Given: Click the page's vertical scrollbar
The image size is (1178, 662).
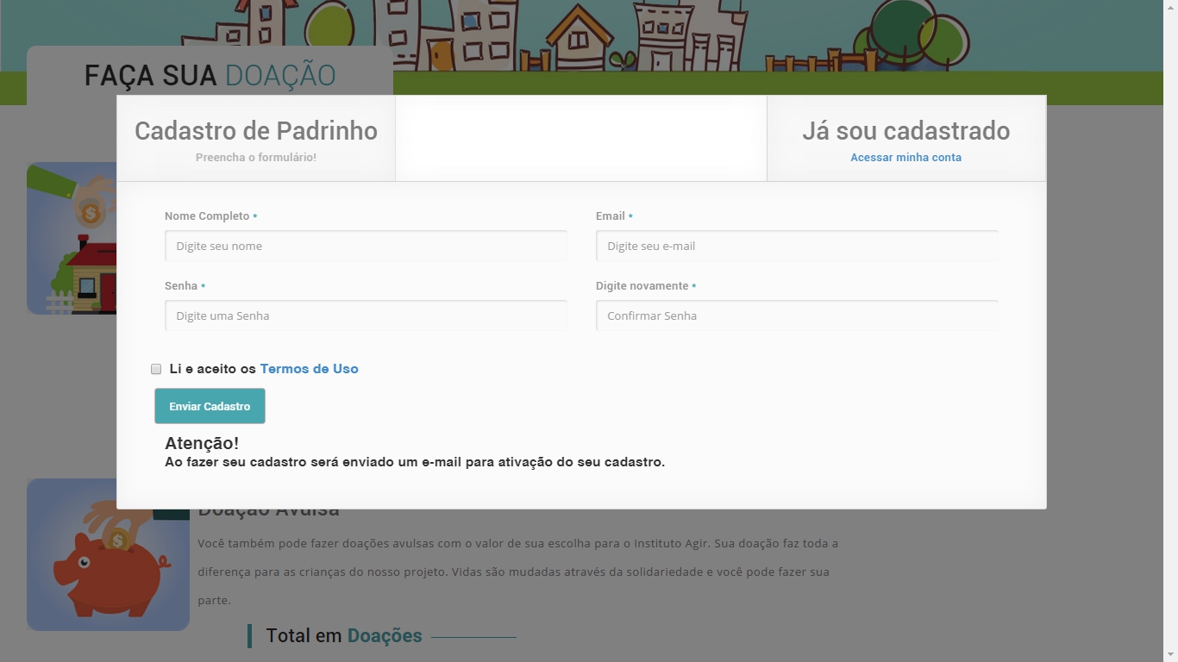Looking at the screenshot, I should (1170, 331).
